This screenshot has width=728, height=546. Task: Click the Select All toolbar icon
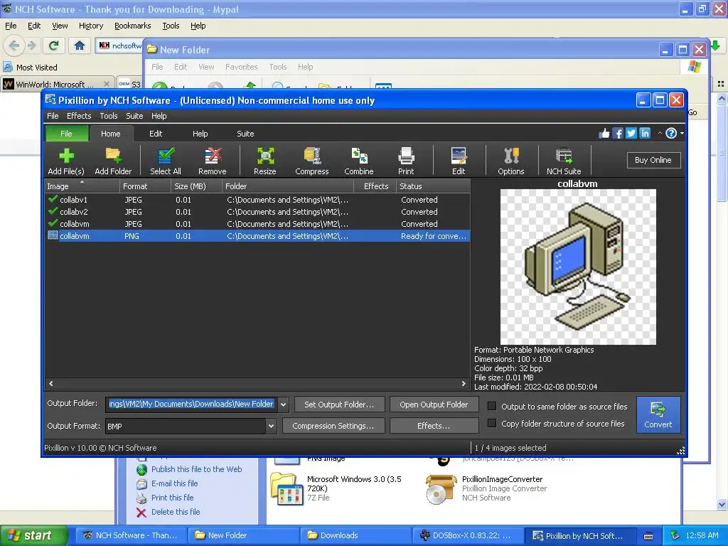click(x=165, y=161)
